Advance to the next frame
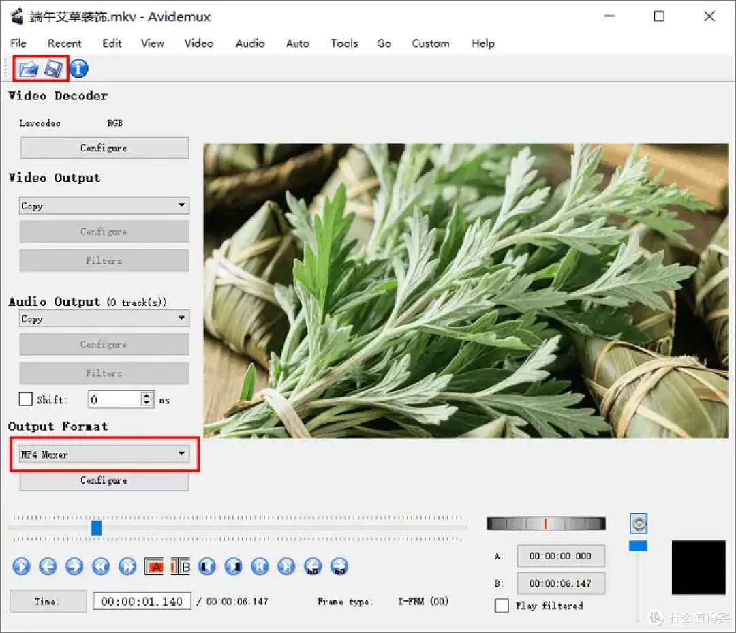 pos(74,566)
